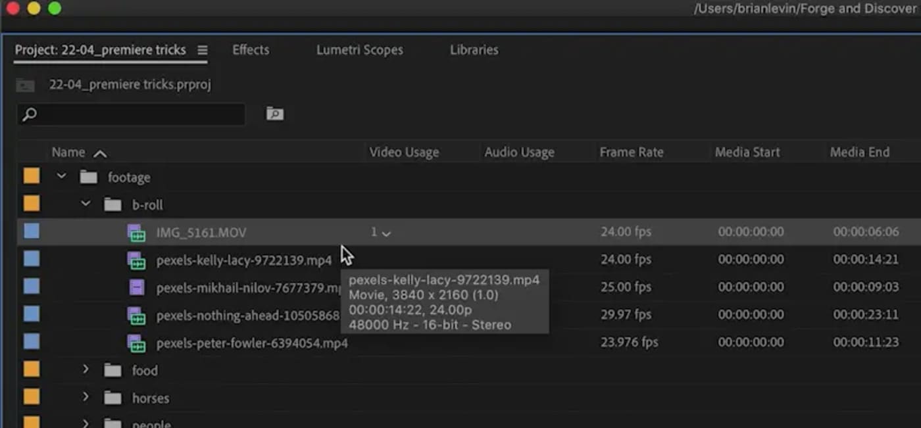Click the orange label swatch for footage

click(32, 177)
